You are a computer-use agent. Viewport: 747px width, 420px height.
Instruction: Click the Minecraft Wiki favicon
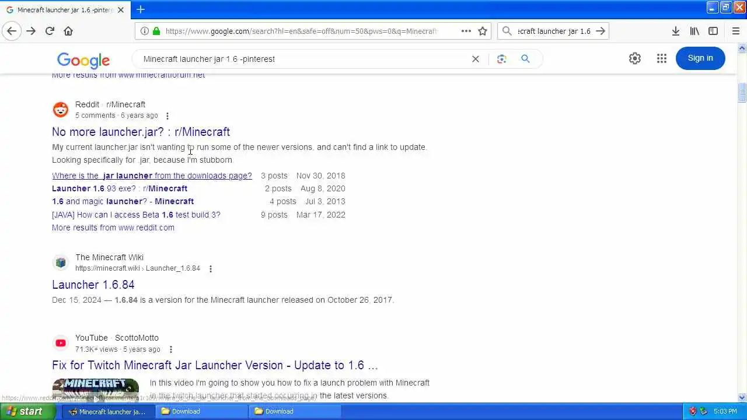click(61, 262)
